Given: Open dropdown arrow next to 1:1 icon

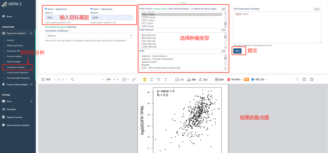Looking at the screenshot, I should click(128, 79).
